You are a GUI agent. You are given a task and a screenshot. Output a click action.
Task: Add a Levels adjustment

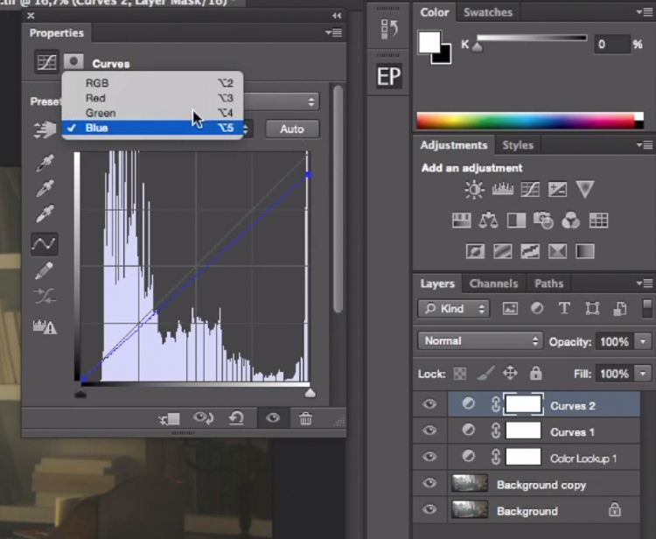(x=502, y=189)
